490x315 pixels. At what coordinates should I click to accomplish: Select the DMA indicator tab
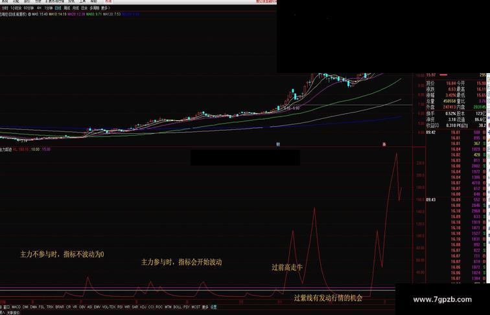pyautogui.click(x=34, y=307)
